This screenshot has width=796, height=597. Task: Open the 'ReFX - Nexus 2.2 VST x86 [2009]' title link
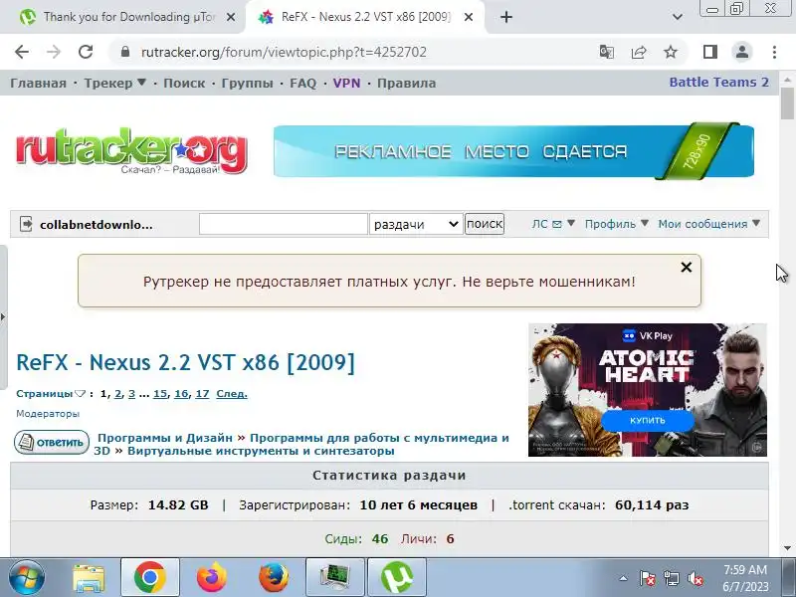click(185, 362)
